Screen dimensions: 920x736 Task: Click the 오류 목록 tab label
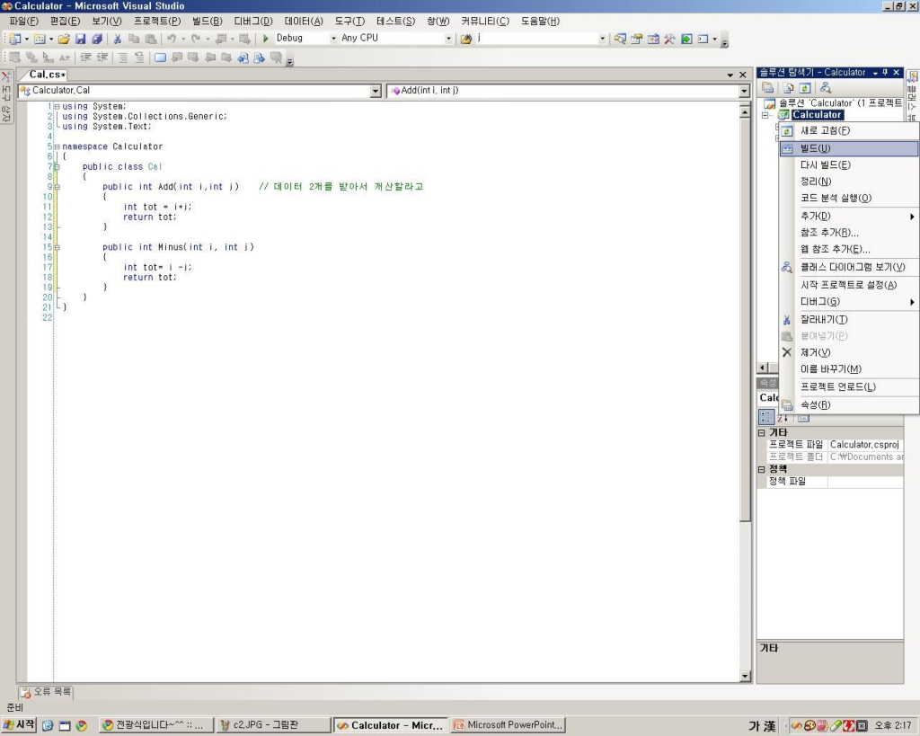[52, 692]
